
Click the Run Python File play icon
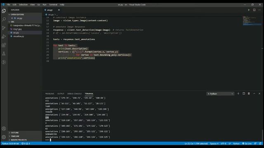[x=249, y=10]
